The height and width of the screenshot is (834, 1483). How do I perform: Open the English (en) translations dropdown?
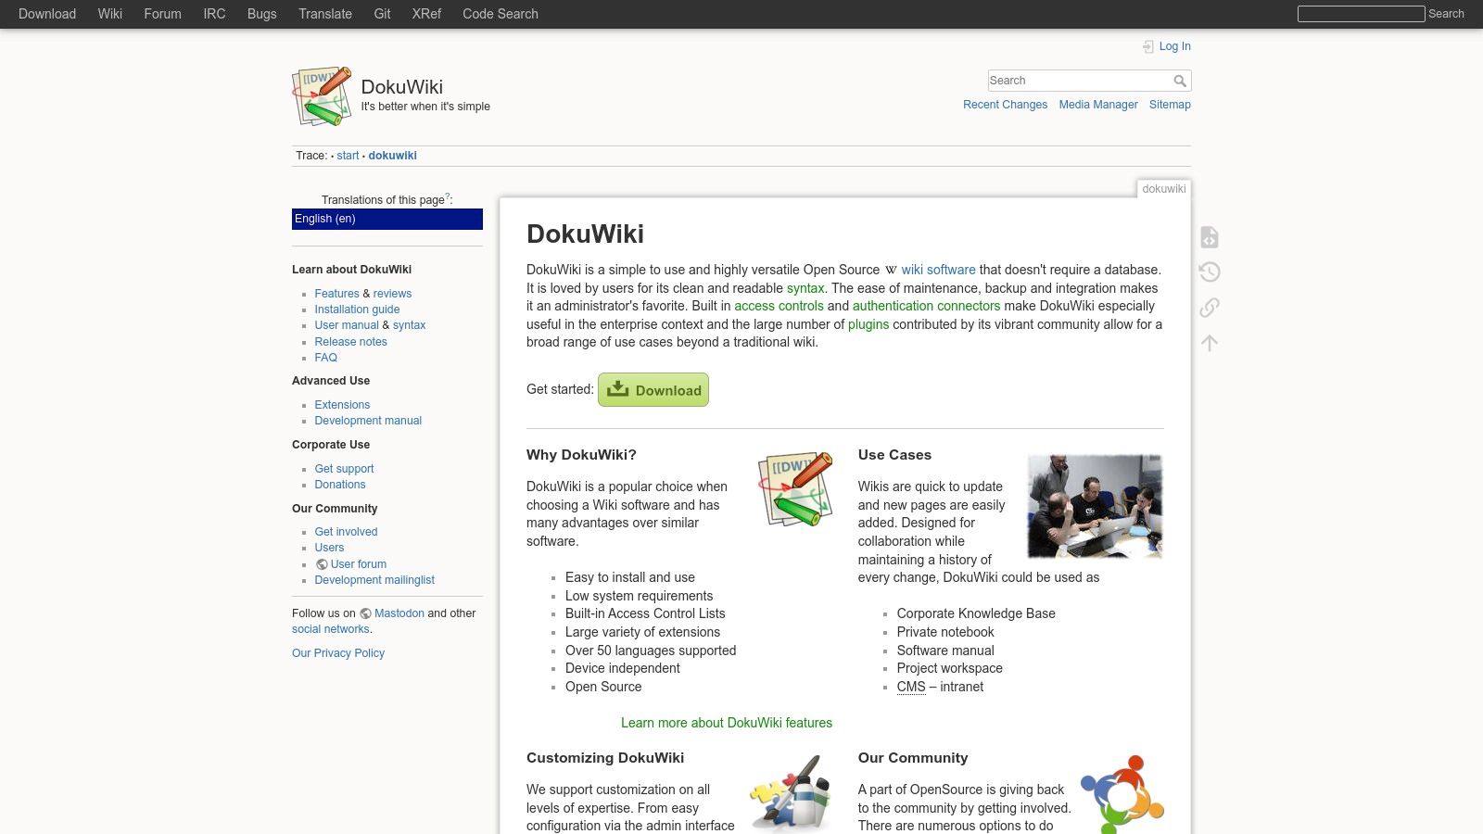[x=387, y=219]
